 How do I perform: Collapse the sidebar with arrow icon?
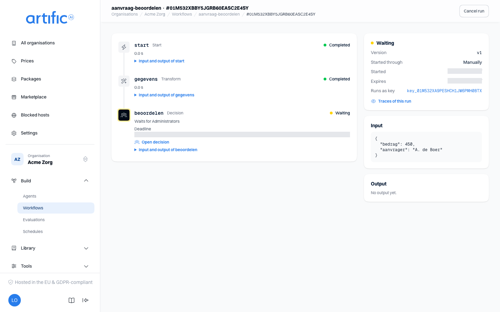tap(85, 300)
